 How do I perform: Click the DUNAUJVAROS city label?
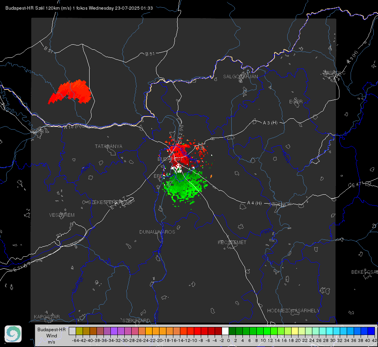pos(157,232)
